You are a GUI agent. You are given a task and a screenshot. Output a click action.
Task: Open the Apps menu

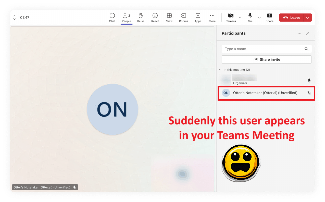(198, 18)
